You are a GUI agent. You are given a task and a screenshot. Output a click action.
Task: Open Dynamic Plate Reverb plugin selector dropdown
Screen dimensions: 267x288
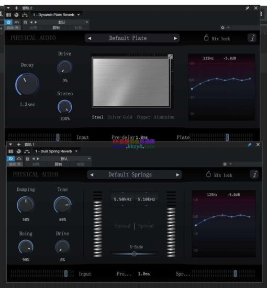[79, 15]
